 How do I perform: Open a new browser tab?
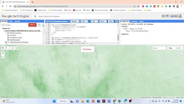coord(32,2)
